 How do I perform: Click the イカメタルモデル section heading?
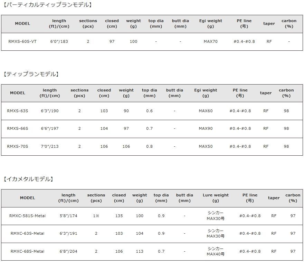pos(28,179)
